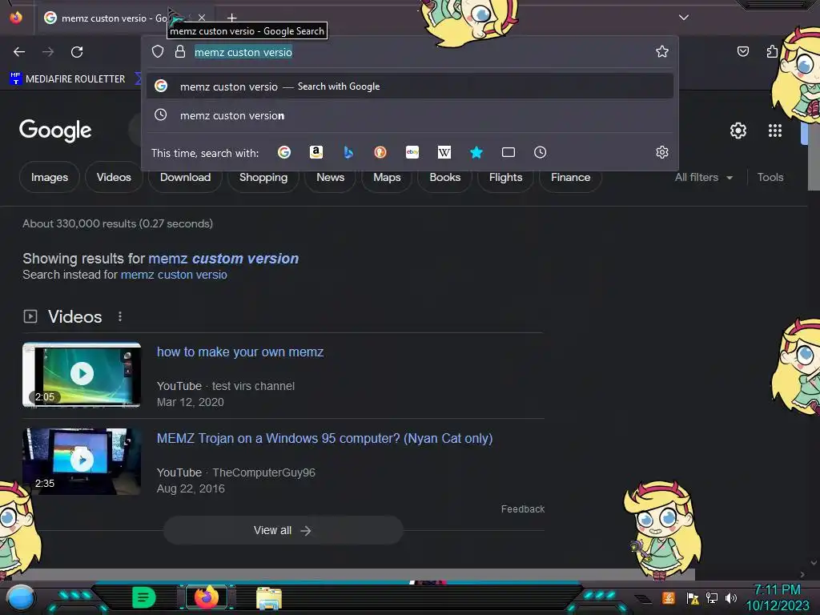Click the View all videos button
This screenshot has width=820, height=615.
283,530
